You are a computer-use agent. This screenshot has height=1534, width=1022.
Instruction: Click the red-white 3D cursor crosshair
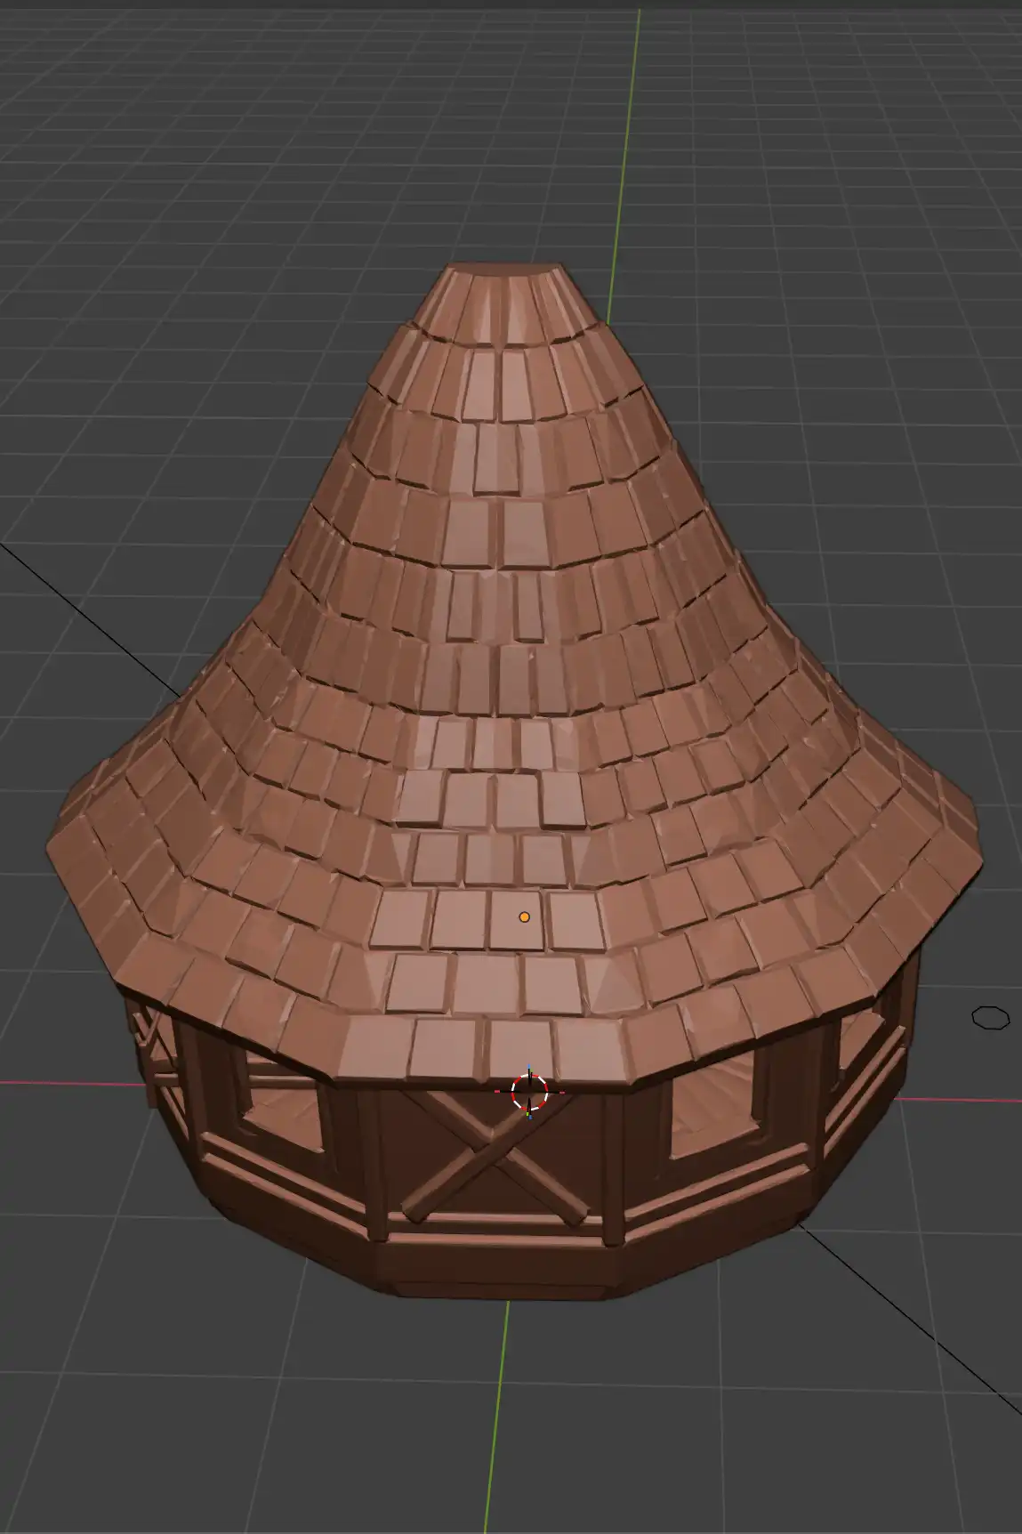tap(528, 1091)
